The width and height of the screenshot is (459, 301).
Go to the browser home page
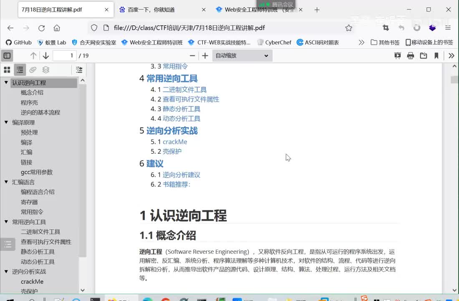click(57, 28)
